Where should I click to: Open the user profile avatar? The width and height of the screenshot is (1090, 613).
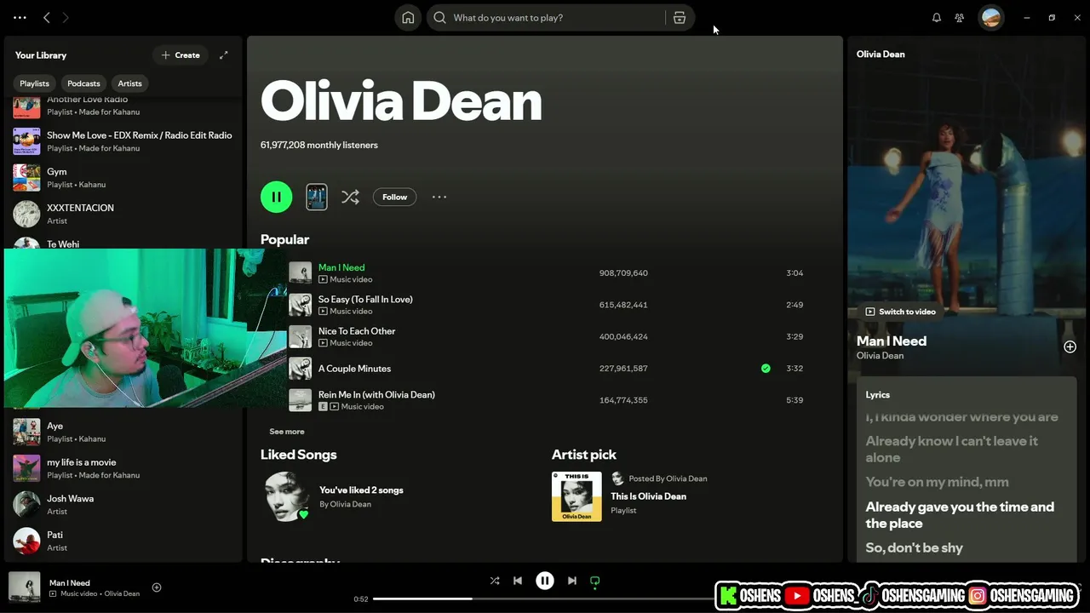coord(991,17)
